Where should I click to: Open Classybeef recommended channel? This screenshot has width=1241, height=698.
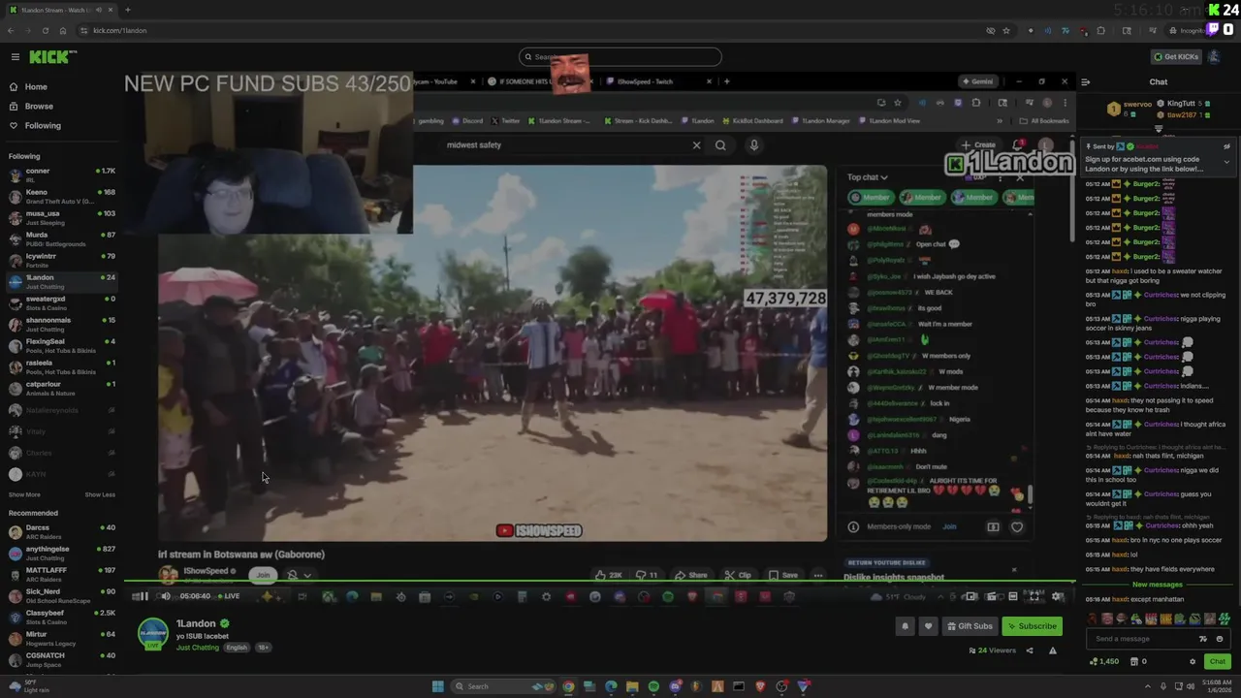click(x=60, y=617)
